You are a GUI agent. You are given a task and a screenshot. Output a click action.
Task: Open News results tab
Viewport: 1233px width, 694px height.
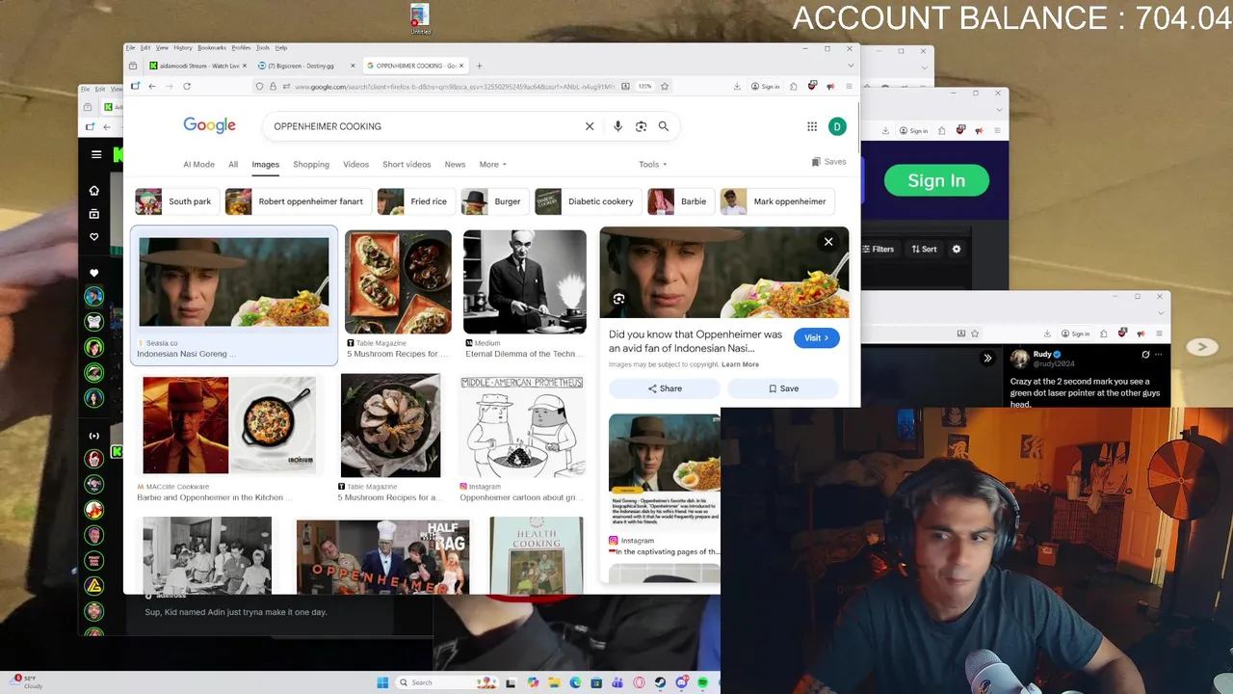pos(455,165)
